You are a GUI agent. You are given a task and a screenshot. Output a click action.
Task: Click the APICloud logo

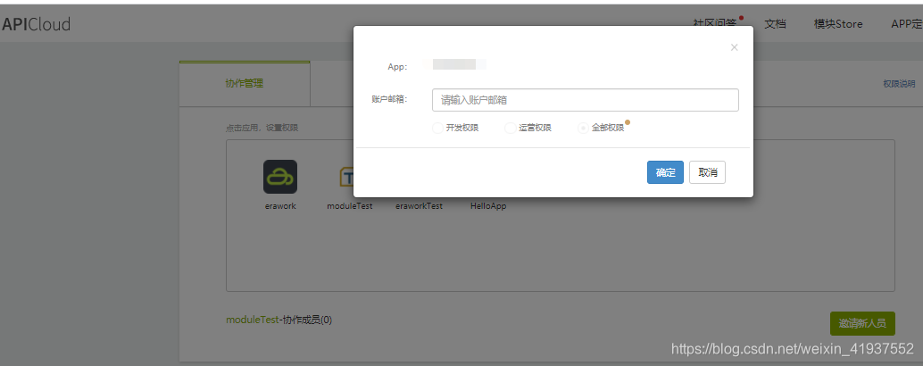36,24
